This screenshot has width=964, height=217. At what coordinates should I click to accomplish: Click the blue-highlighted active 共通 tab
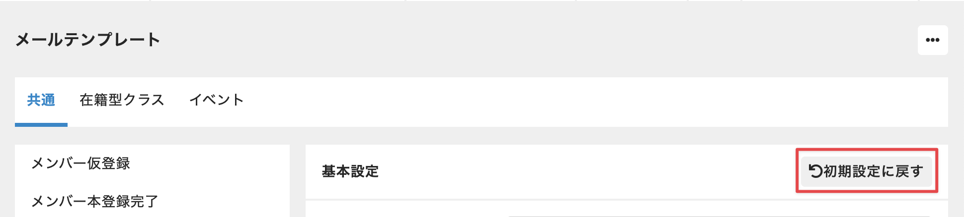[41, 101]
